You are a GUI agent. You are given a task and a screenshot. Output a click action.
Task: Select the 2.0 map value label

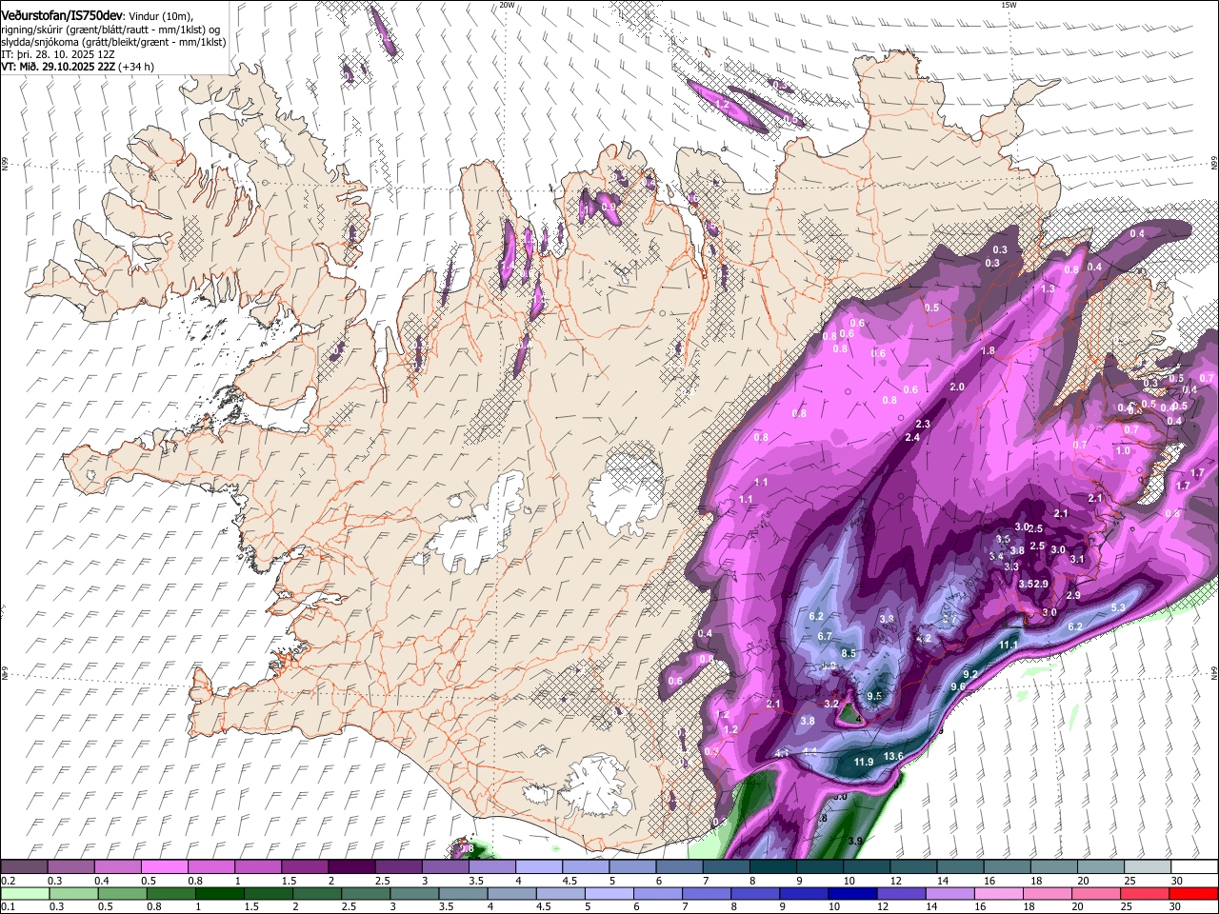coord(957,387)
